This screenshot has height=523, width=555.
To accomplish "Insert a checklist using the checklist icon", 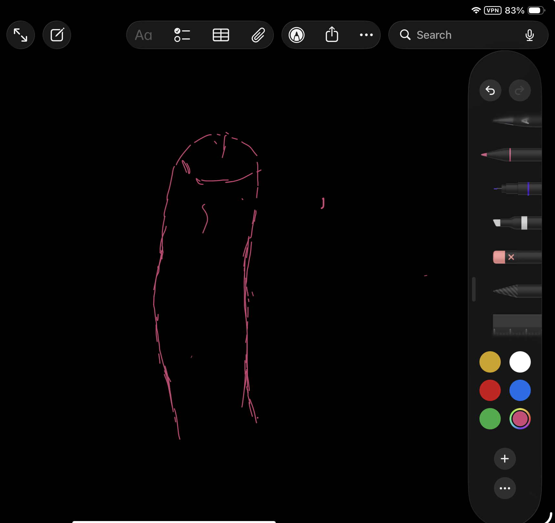I will pos(182,35).
